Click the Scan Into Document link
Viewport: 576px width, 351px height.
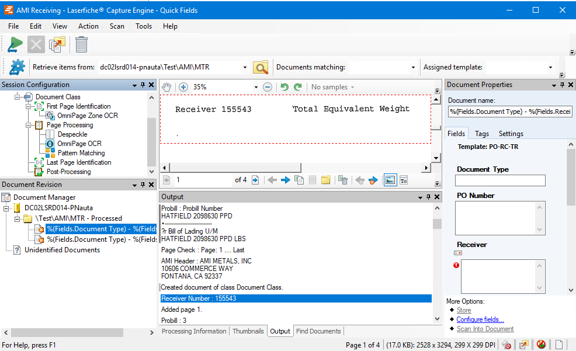[485, 329]
